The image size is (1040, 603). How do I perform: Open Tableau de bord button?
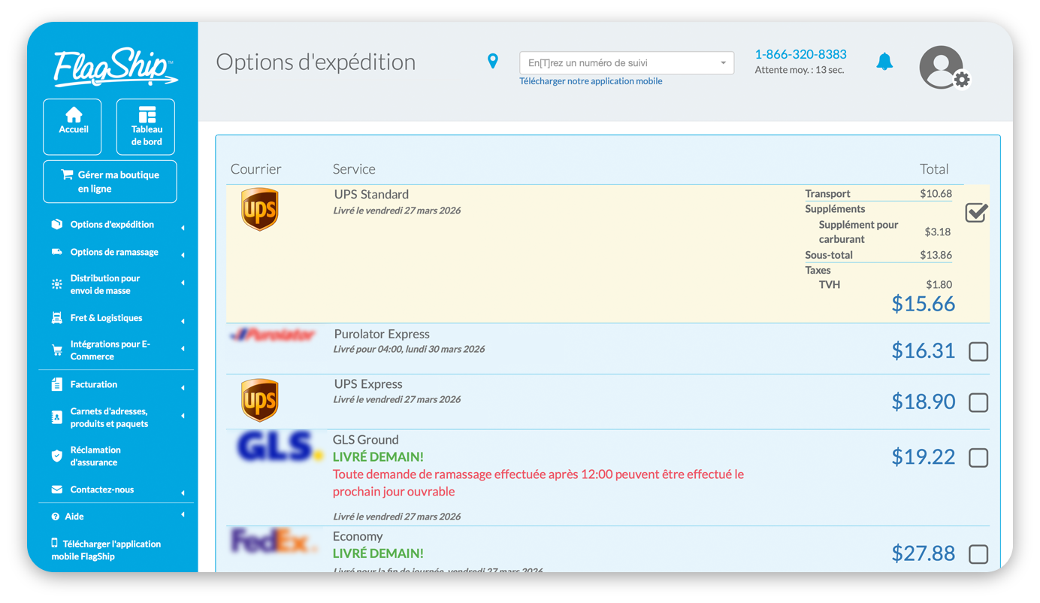(147, 126)
